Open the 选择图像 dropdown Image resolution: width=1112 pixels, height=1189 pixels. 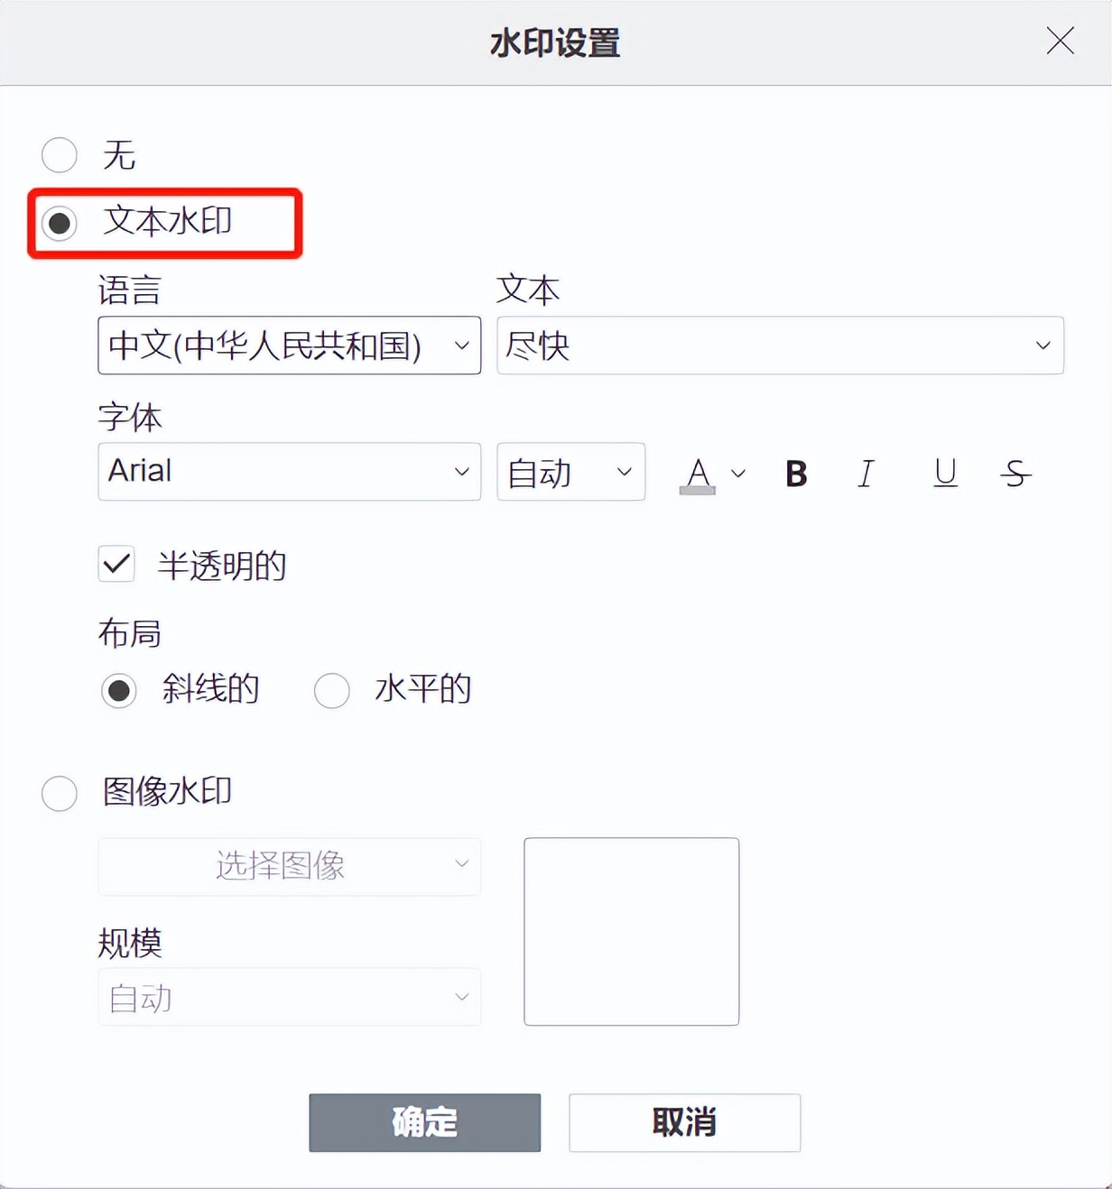point(289,866)
